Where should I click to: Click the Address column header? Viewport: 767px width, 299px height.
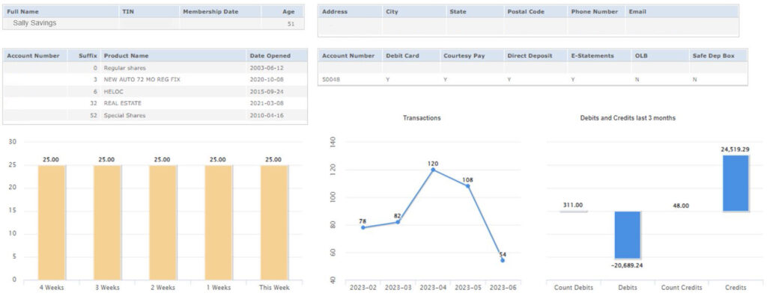point(351,12)
